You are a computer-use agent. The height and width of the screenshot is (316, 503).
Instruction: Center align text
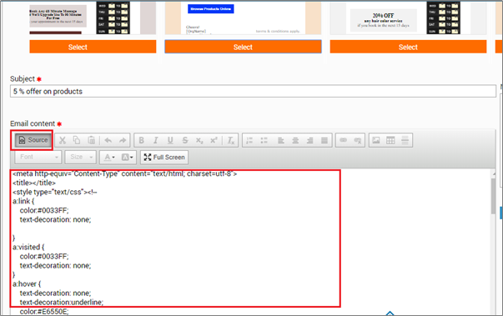click(295, 140)
